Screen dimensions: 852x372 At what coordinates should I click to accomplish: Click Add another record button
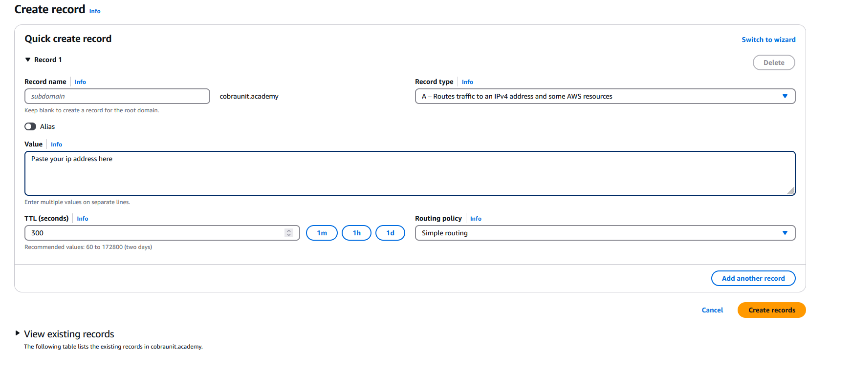pyautogui.click(x=753, y=278)
